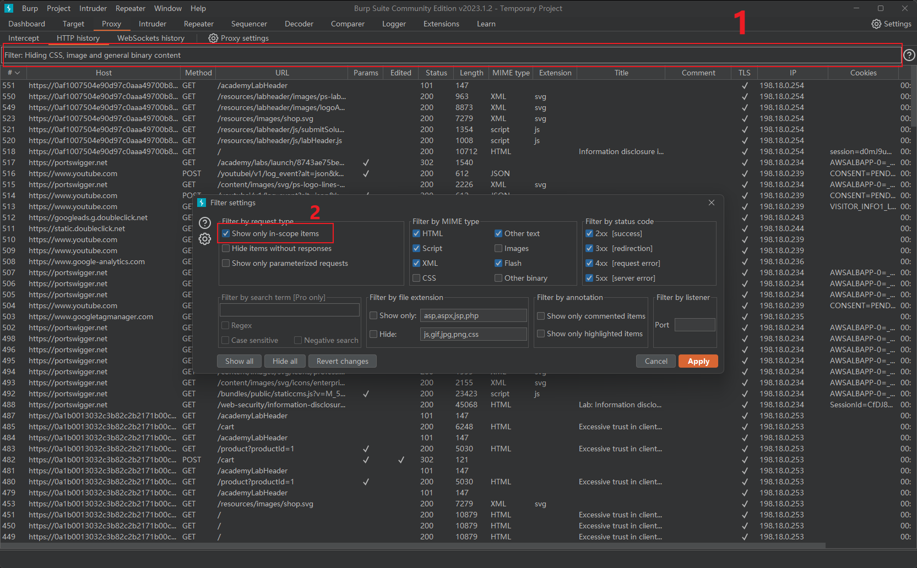Switch to the Repeater tab
Screen dimensions: 917x568
199,24
